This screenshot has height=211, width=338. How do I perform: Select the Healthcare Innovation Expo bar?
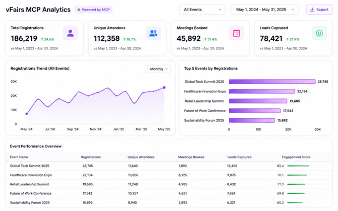[x=262, y=91]
